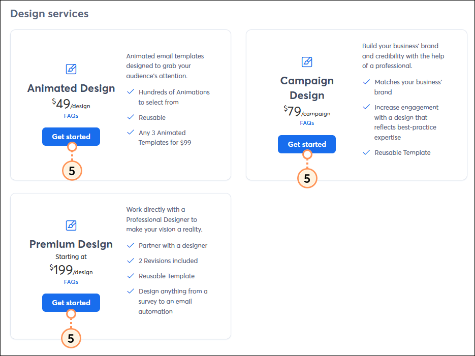
Task: Click the Premium Design pencil icon
Action: point(71,225)
